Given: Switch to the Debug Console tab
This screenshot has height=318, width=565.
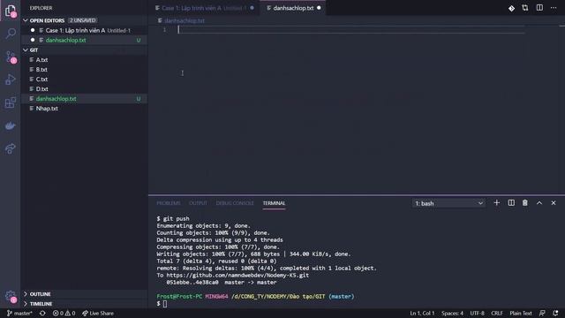Looking at the screenshot, I should tap(235, 203).
